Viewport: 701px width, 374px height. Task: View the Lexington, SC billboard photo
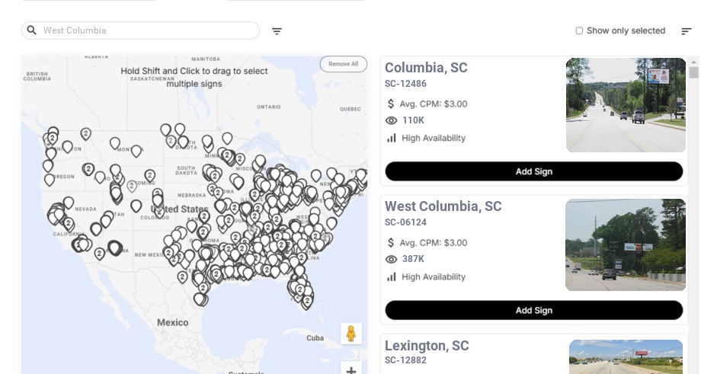626,357
